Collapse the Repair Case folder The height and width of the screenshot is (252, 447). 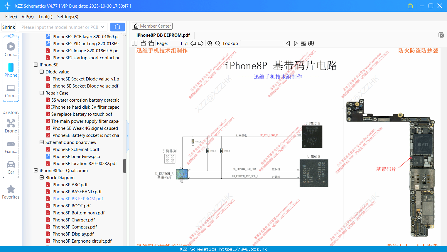click(42, 93)
